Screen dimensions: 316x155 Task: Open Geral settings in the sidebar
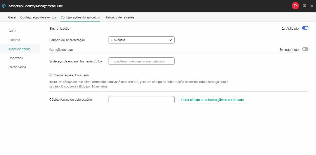click(13, 31)
